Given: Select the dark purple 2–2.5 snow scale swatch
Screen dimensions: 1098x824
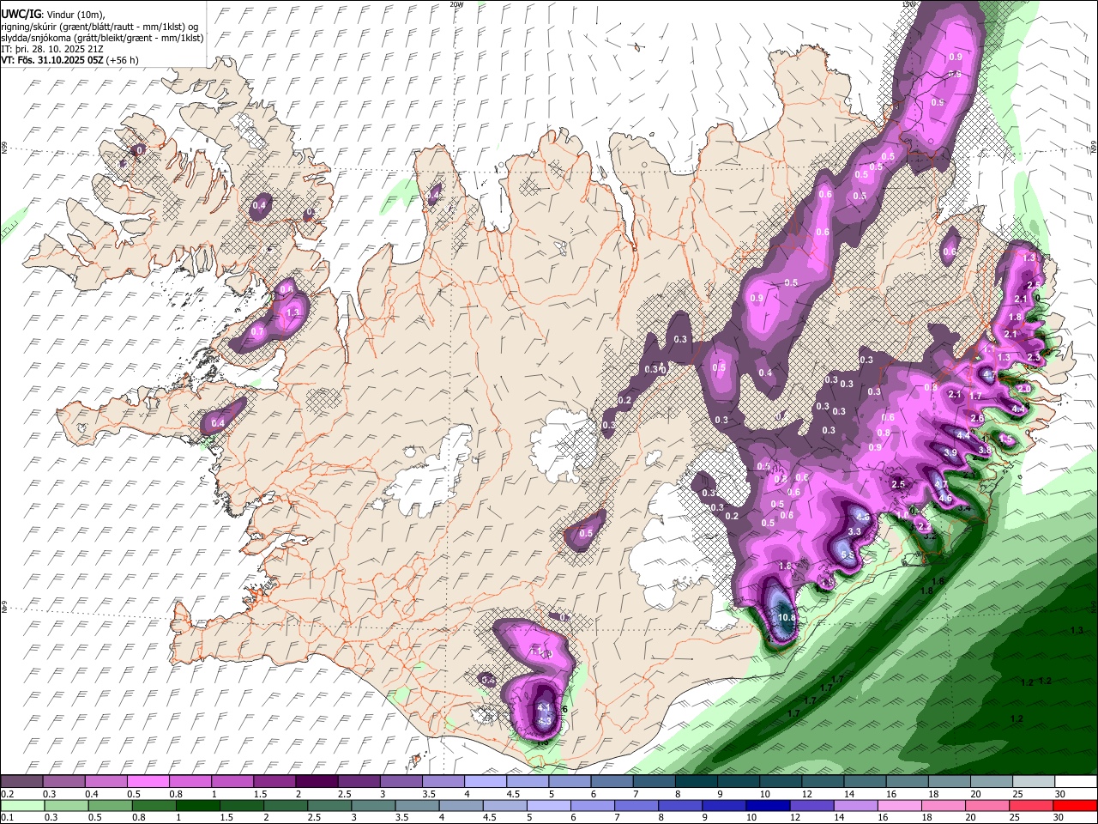Looking at the screenshot, I should 317,782.
